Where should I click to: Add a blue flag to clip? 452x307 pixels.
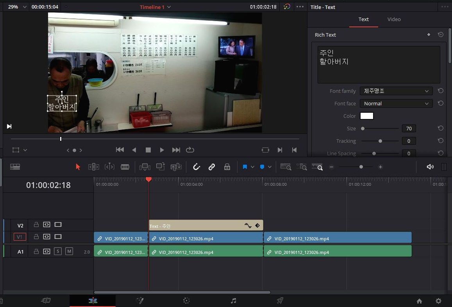click(245, 167)
